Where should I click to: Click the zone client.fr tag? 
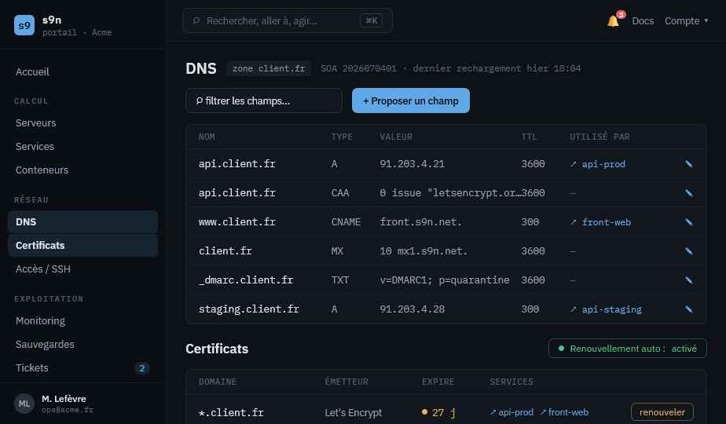(269, 68)
